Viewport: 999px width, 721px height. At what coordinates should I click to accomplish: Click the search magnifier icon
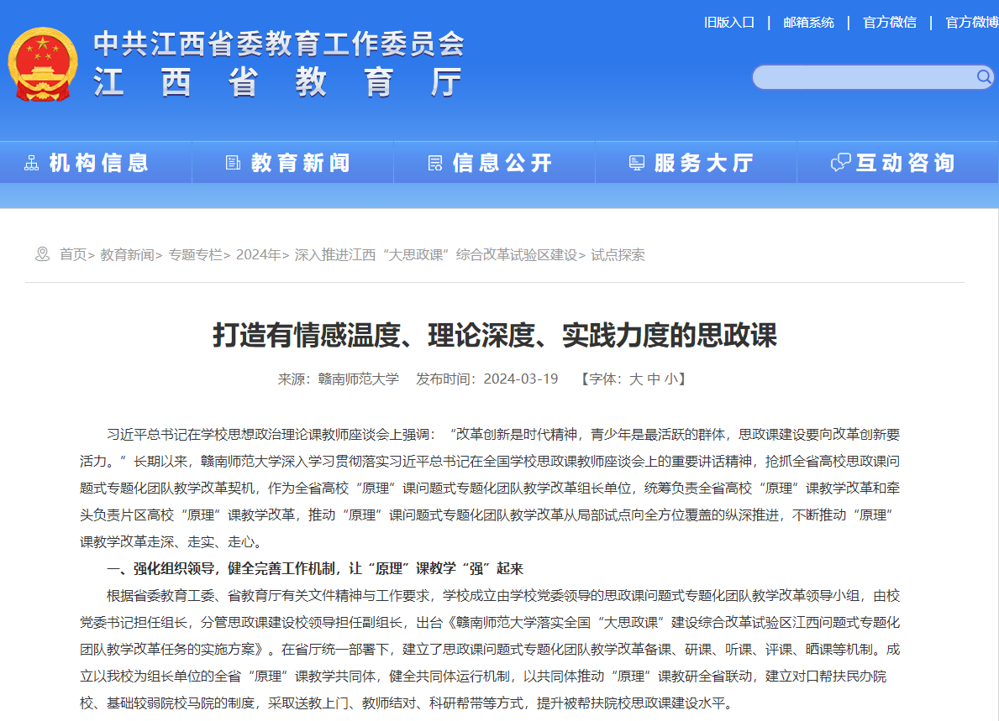pos(984,77)
